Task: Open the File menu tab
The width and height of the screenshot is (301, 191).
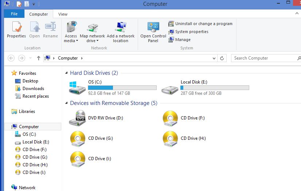Action: tap(14, 14)
